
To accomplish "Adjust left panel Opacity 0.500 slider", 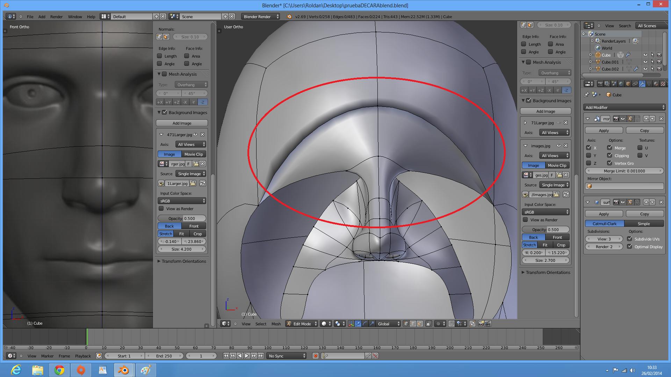I will 182,218.
